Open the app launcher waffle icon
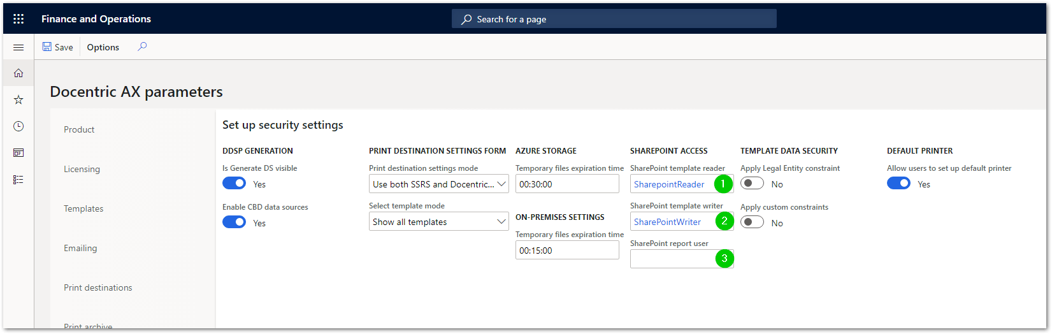This screenshot has width=1052, height=334. tap(18, 19)
